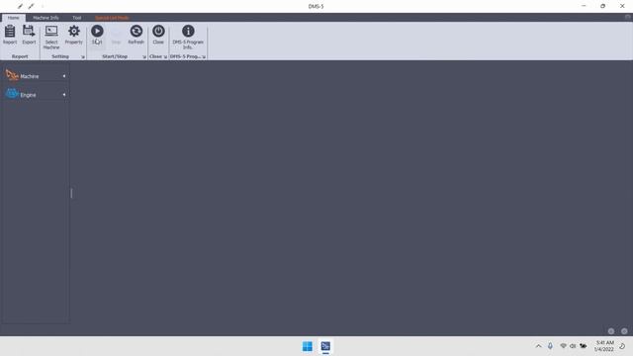The height and width of the screenshot is (356, 633).
Task: Click first pen icon in title bar
Action: [20, 6]
